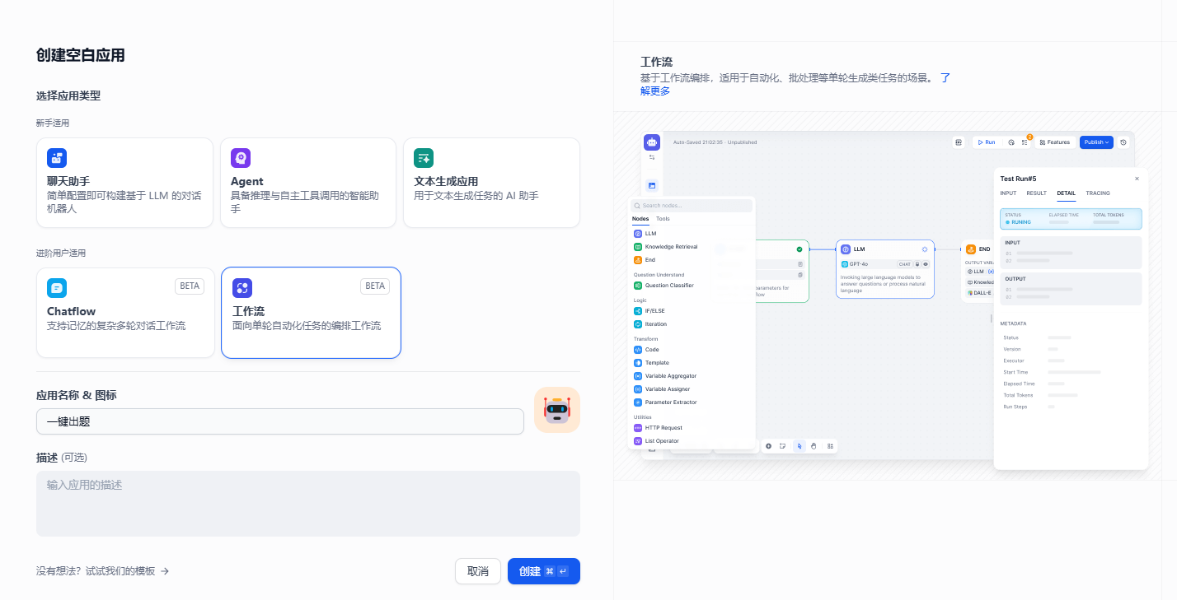Select the 聊天助手 app type icon

pyautogui.click(x=57, y=158)
